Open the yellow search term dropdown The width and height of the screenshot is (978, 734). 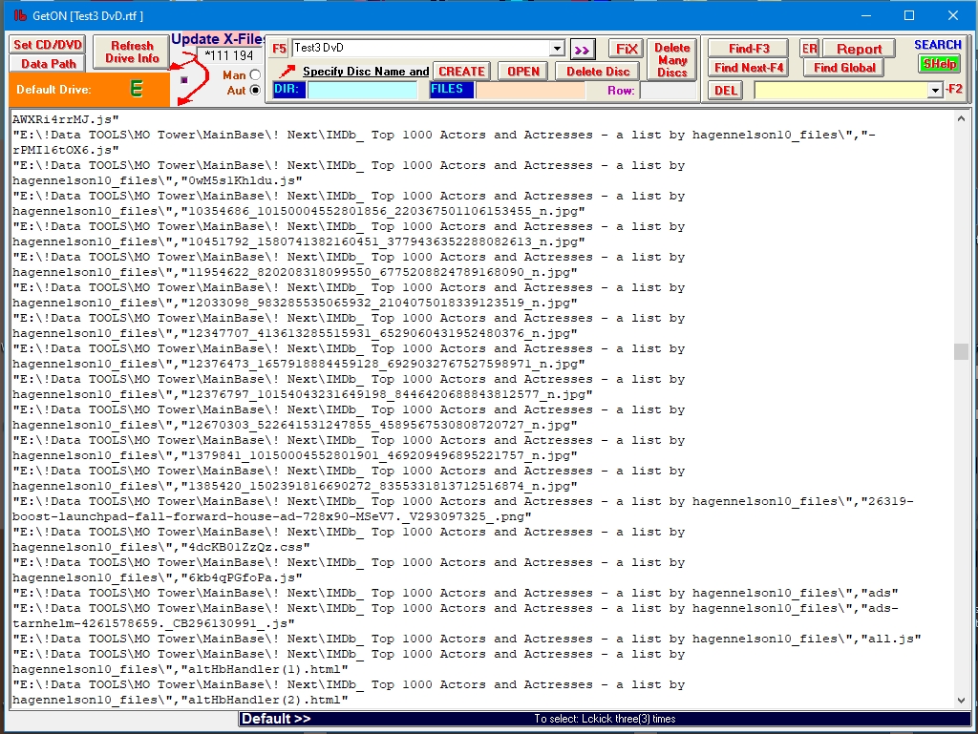pos(935,91)
